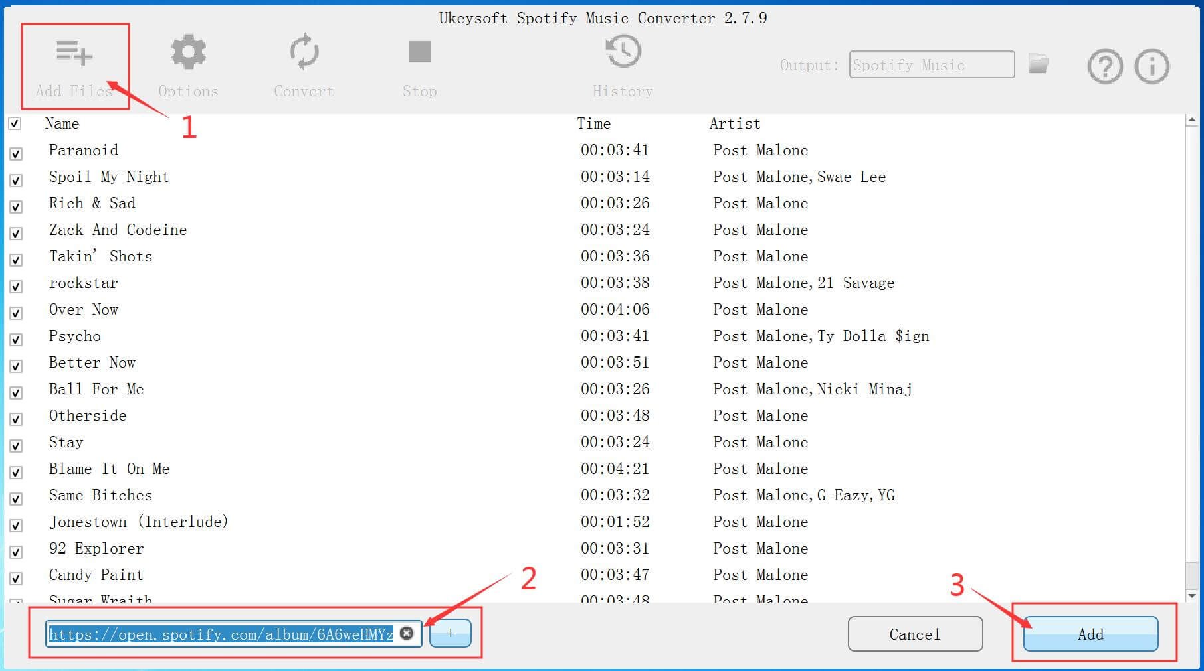Select the Spoil My Night track name
The image size is (1204, 671).
109,177
